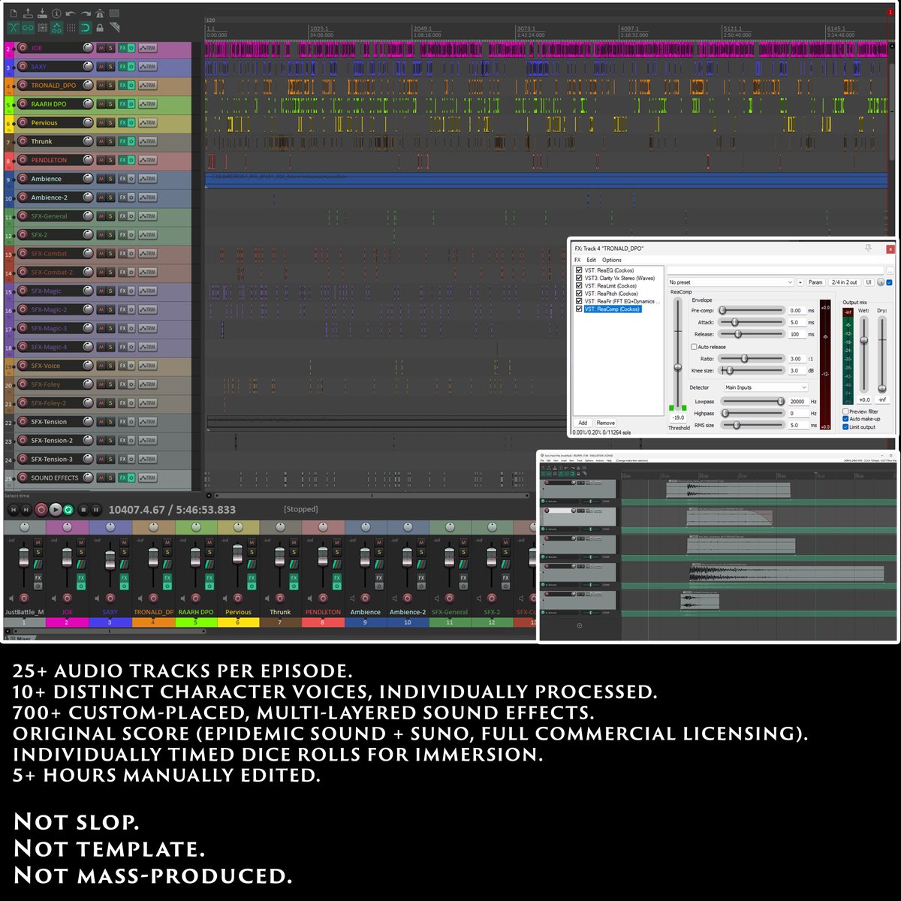The height and width of the screenshot is (901, 901).
Task: Open Project Settings info icon
Action: point(56,14)
